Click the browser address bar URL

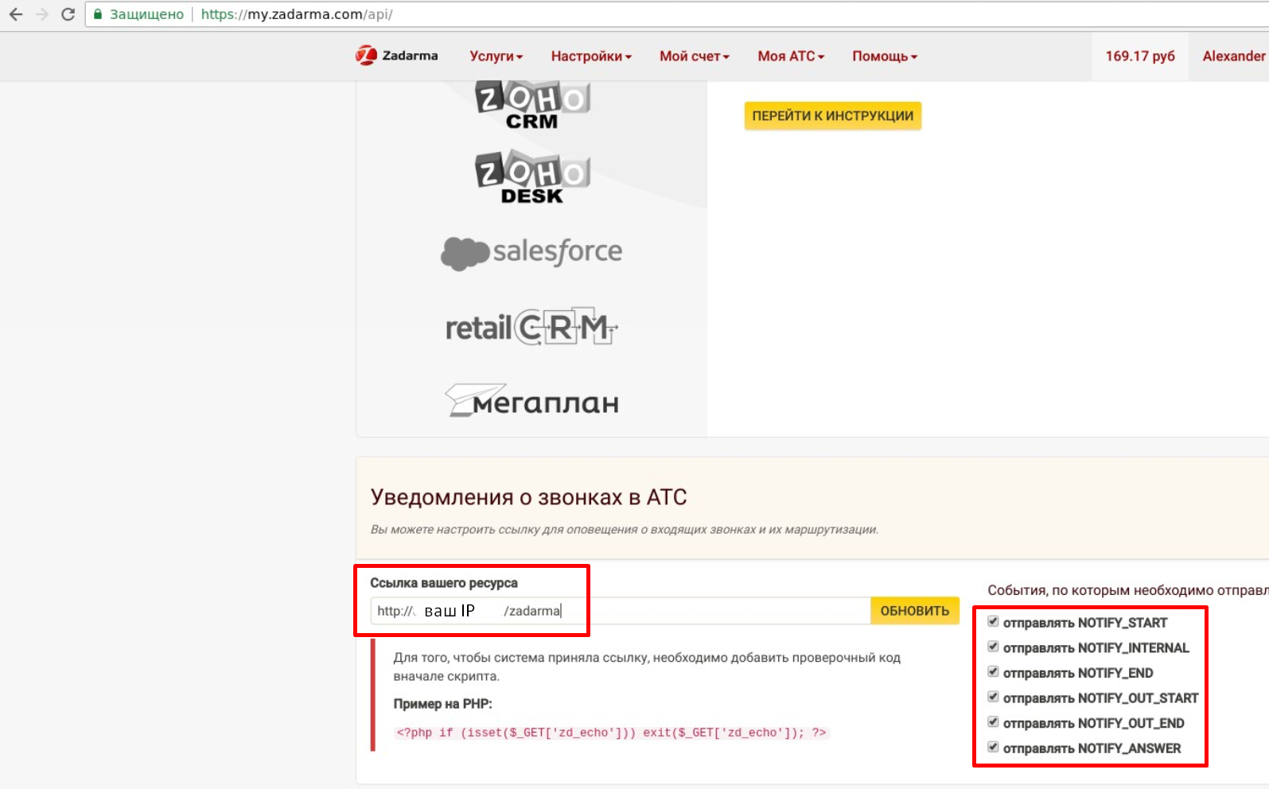297,14
